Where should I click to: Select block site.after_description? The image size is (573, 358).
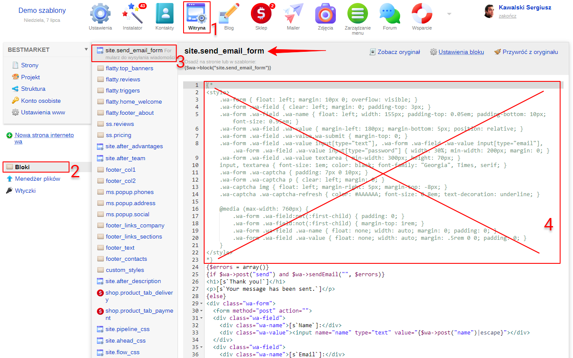(133, 281)
